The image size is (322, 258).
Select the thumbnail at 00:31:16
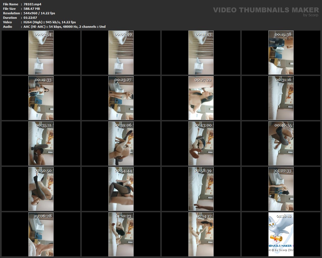[x=281, y=99]
